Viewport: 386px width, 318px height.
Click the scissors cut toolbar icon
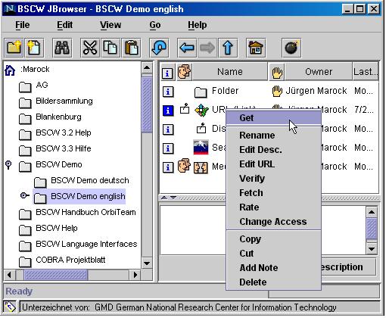(x=90, y=47)
